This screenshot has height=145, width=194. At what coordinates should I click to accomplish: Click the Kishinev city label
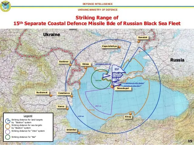pos(64,61)
